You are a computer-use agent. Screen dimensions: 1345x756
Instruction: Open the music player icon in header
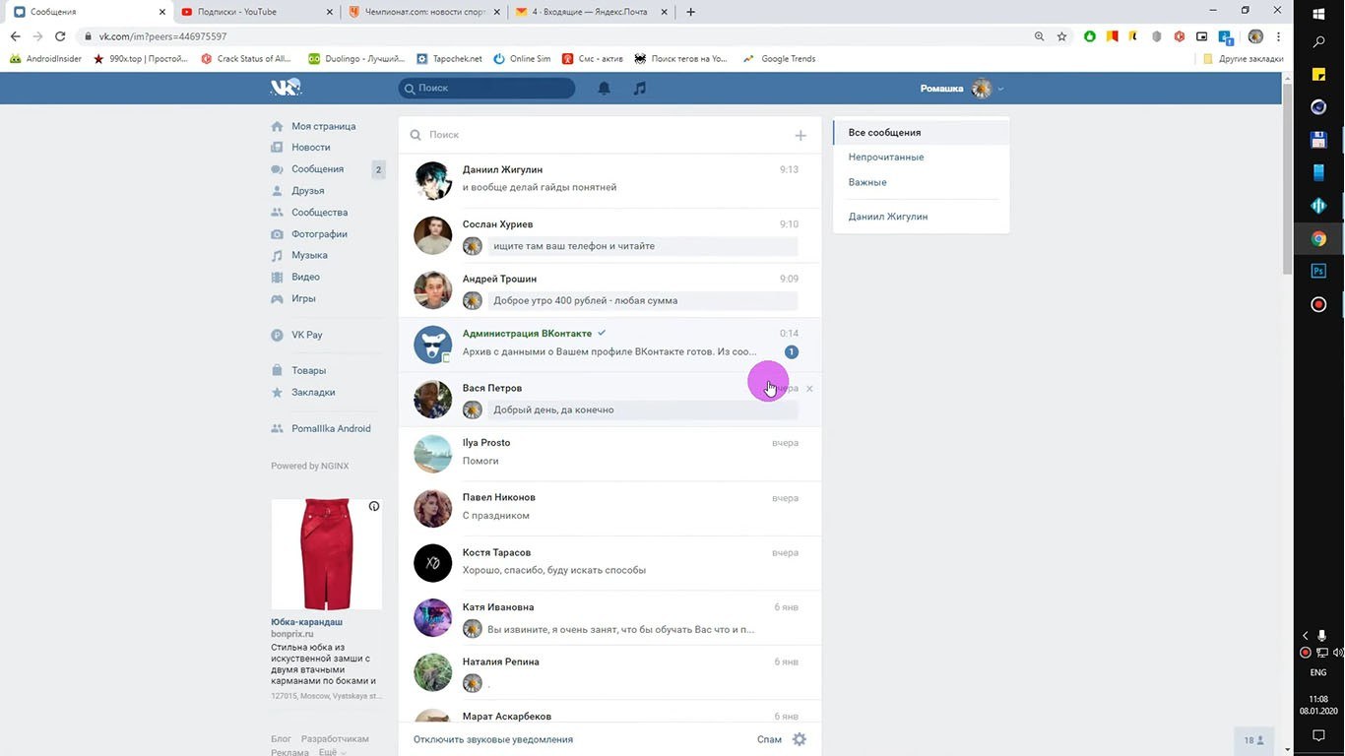640,89
